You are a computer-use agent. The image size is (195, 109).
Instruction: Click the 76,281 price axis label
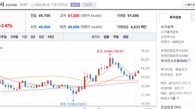tap(145, 51)
